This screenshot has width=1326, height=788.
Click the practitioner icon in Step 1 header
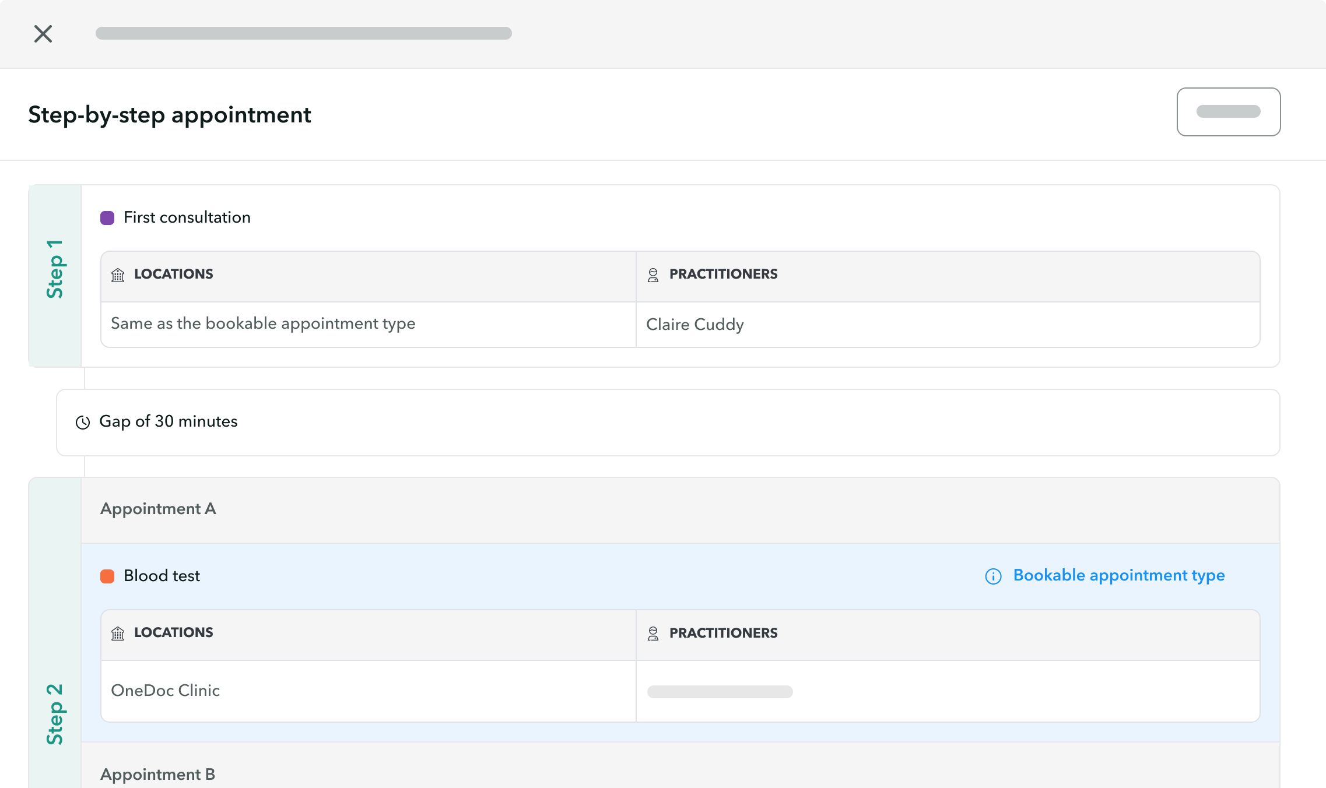pyautogui.click(x=653, y=275)
